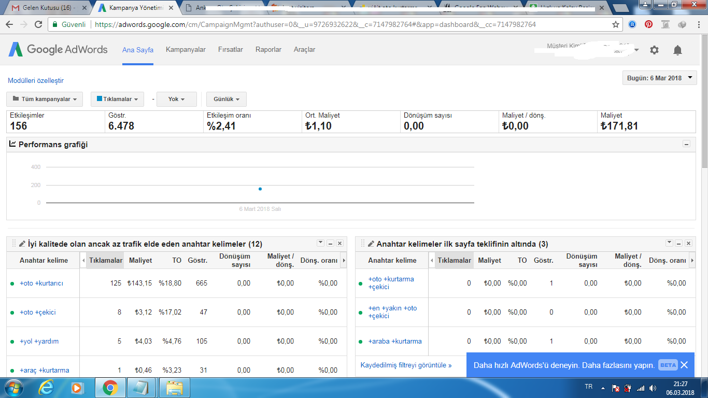Close the Anahtar kelimeler ilk sayfa module with X icon
Image resolution: width=708 pixels, height=398 pixels.
688,244
